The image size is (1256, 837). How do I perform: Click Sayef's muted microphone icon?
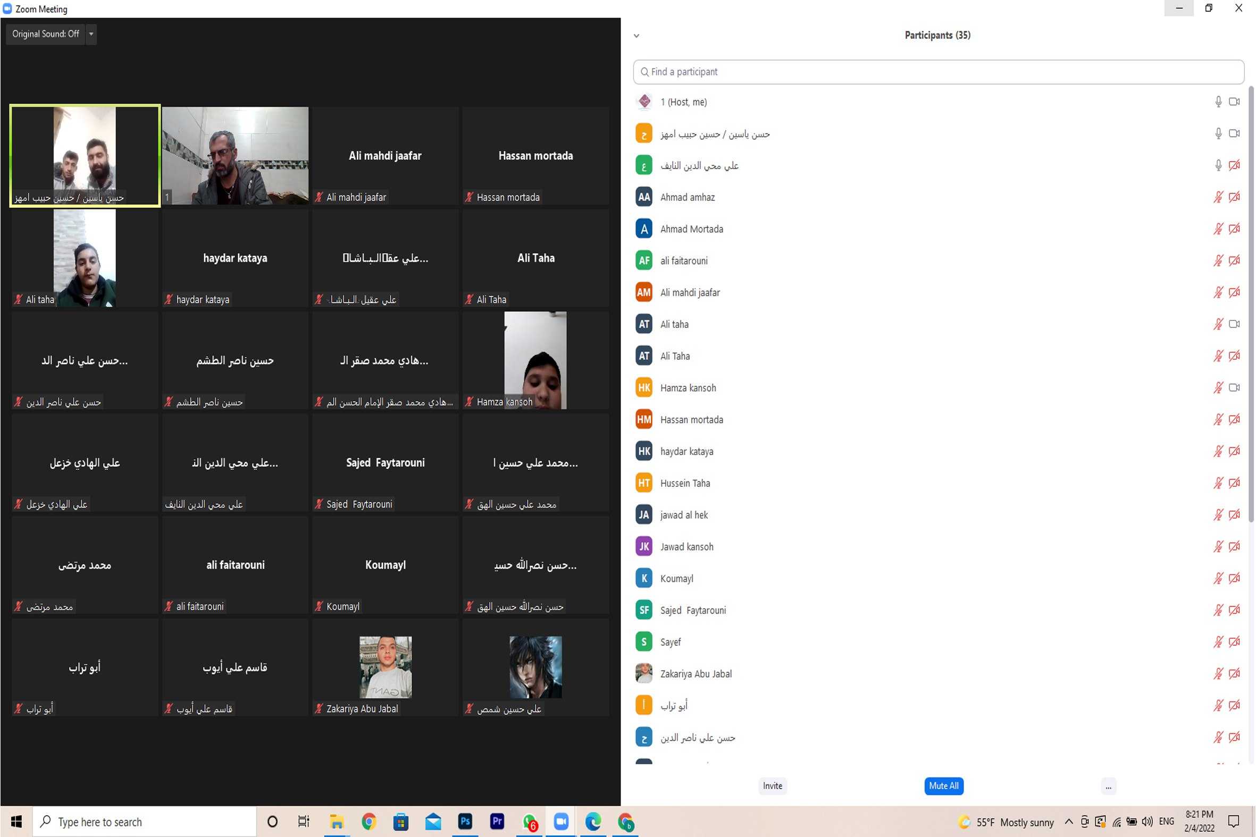pyautogui.click(x=1218, y=641)
